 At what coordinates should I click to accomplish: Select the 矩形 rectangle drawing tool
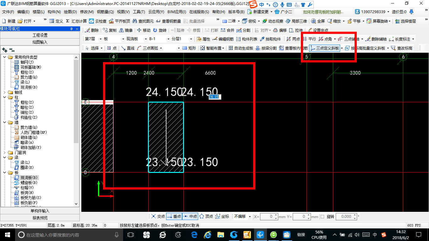pos(189,48)
